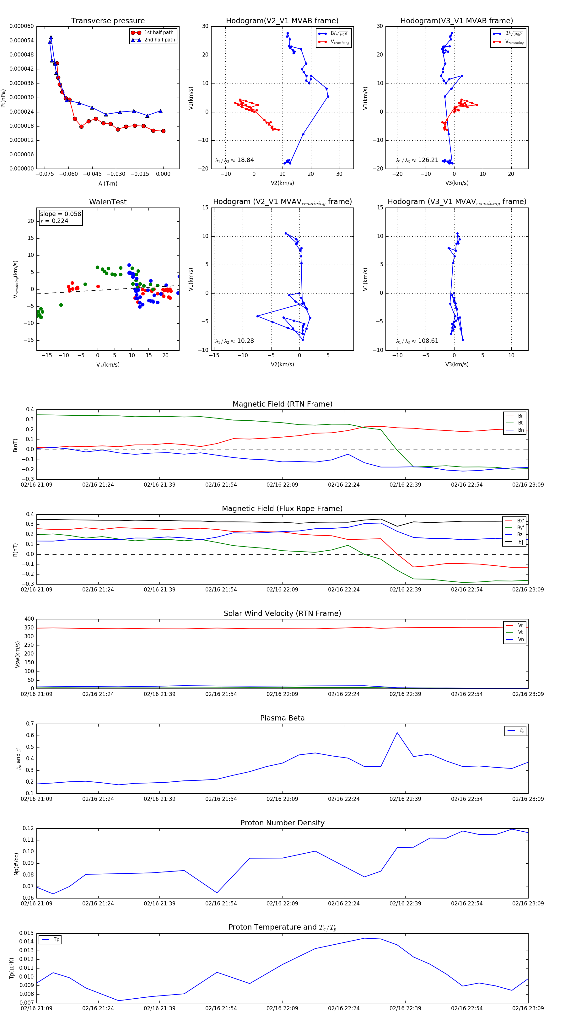Click the 'Proton Number Density' title

[282, 823]
